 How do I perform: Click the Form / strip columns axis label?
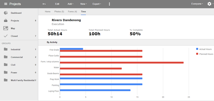[x=50, y=62]
